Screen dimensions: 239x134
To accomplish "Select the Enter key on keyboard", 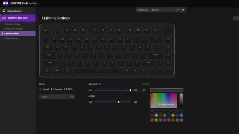I will [155, 55].
